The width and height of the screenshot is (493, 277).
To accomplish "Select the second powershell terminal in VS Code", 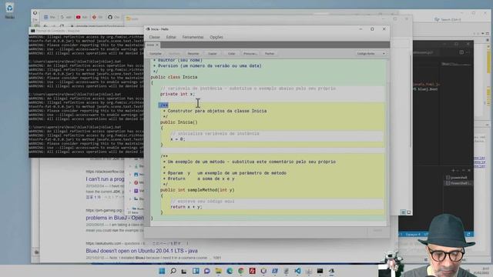I will coord(458,183).
